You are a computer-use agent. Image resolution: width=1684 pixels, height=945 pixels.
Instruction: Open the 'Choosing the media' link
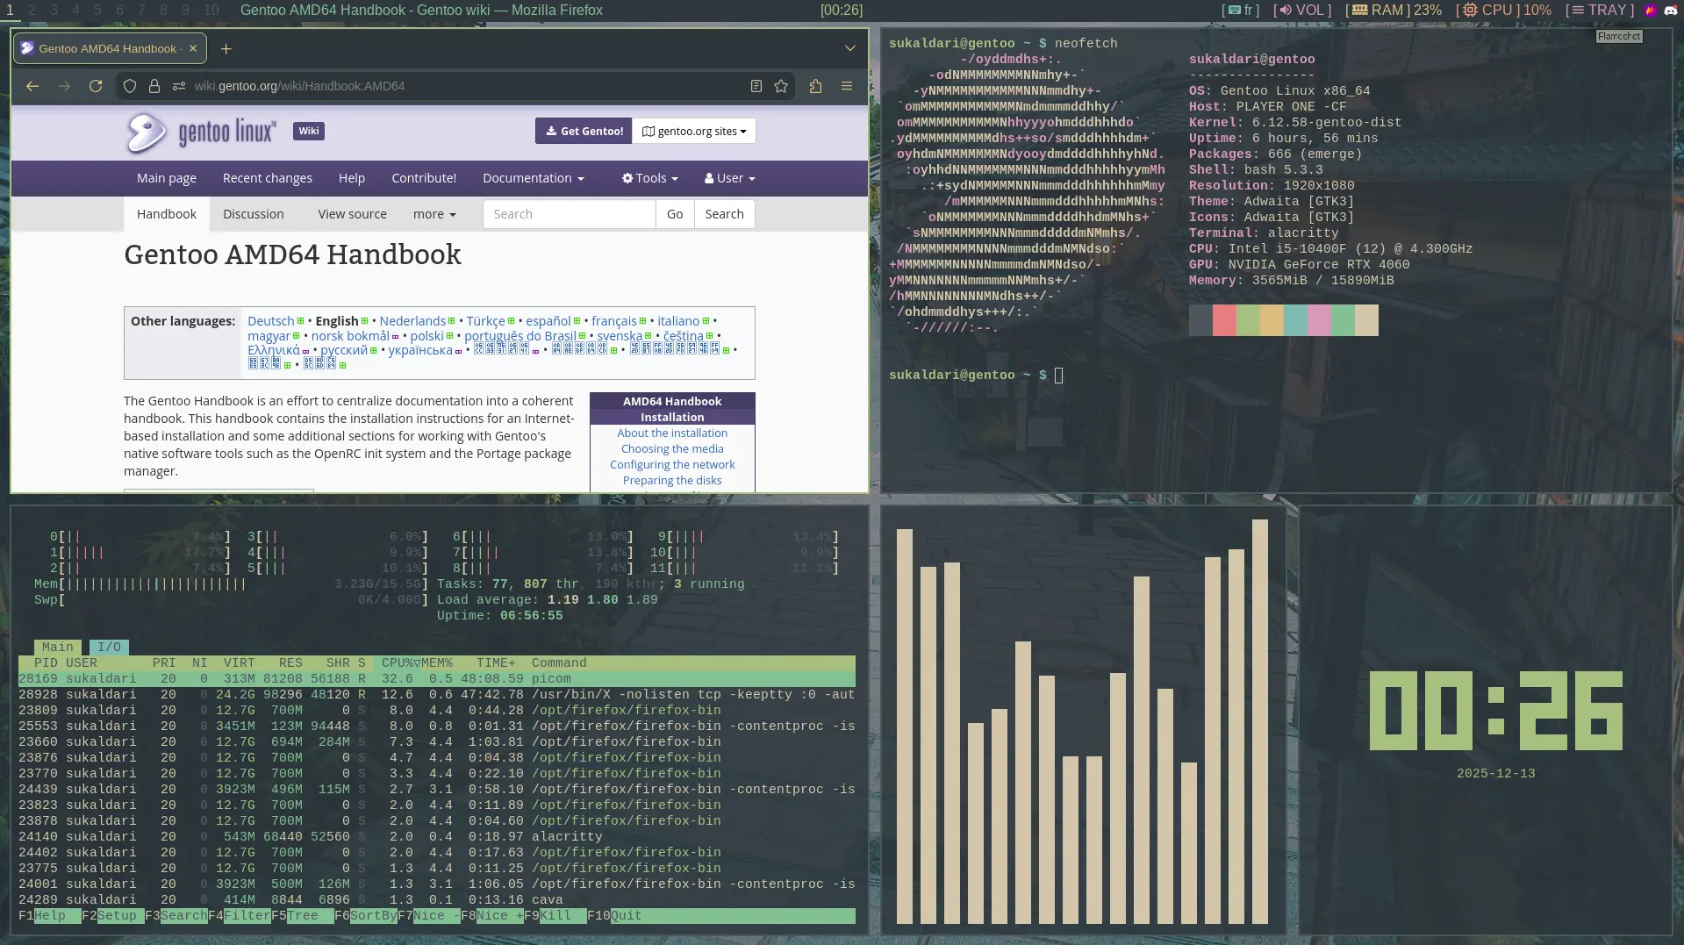click(x=672, y=448)
